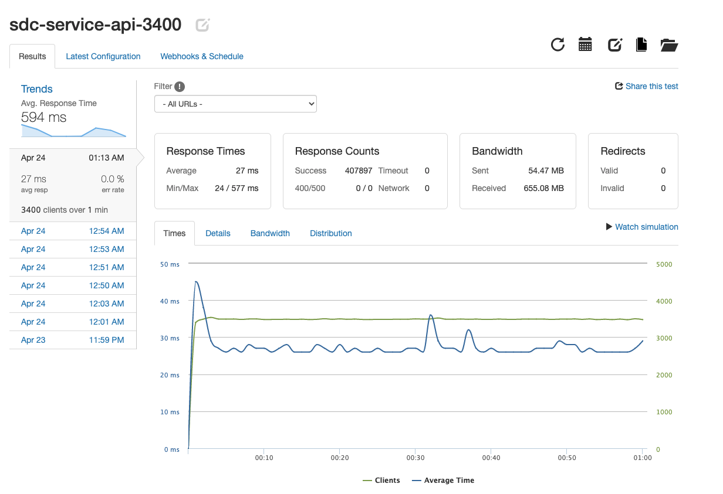The width and height of the screenshot is (723, 494).
Task: Open the Apr 24 12:50 AM run
Action: [x=73, y=285]
